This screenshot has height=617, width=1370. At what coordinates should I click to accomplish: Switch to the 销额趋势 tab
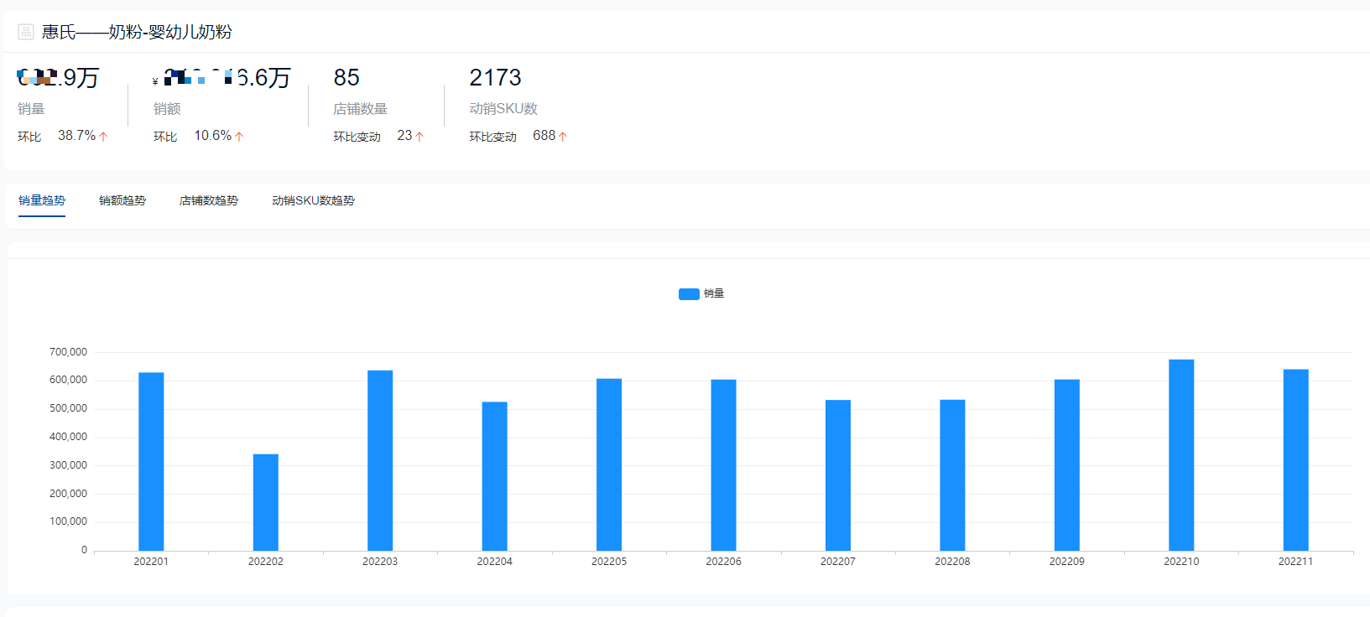122,200
